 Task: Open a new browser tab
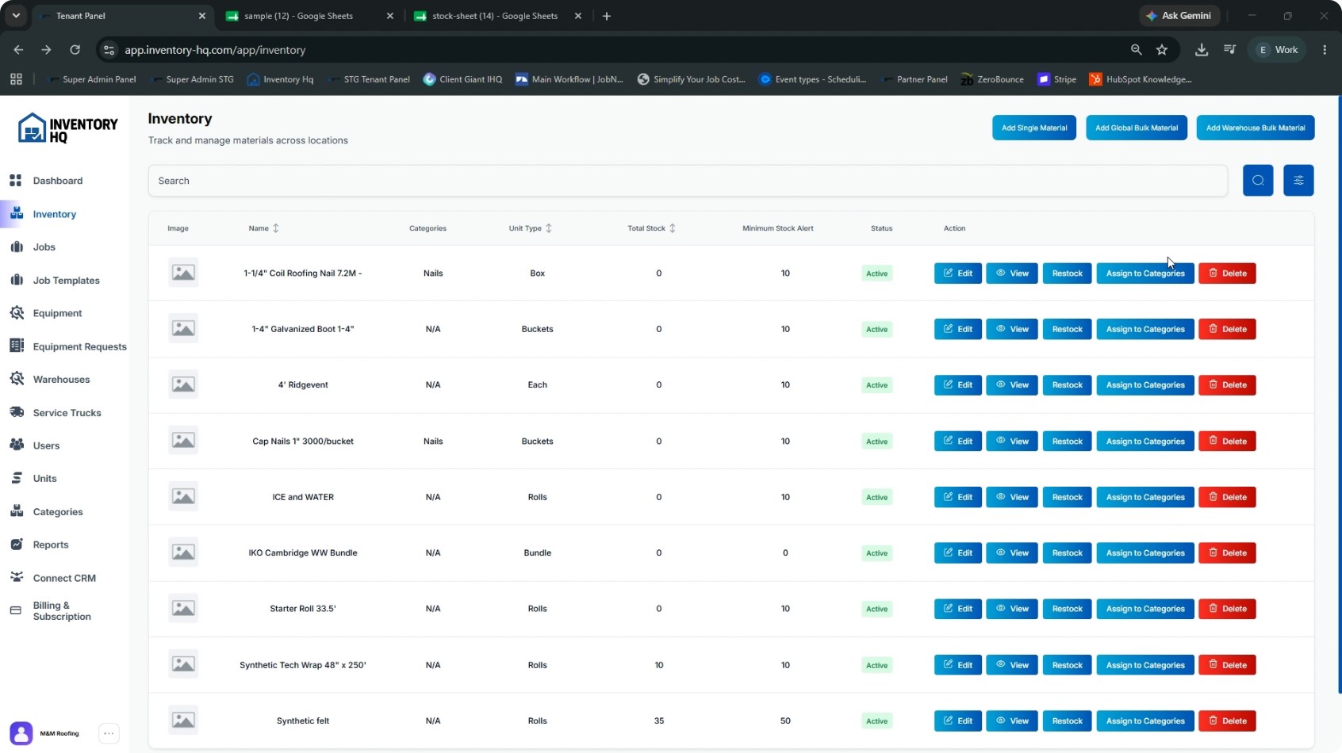point(607,16)
